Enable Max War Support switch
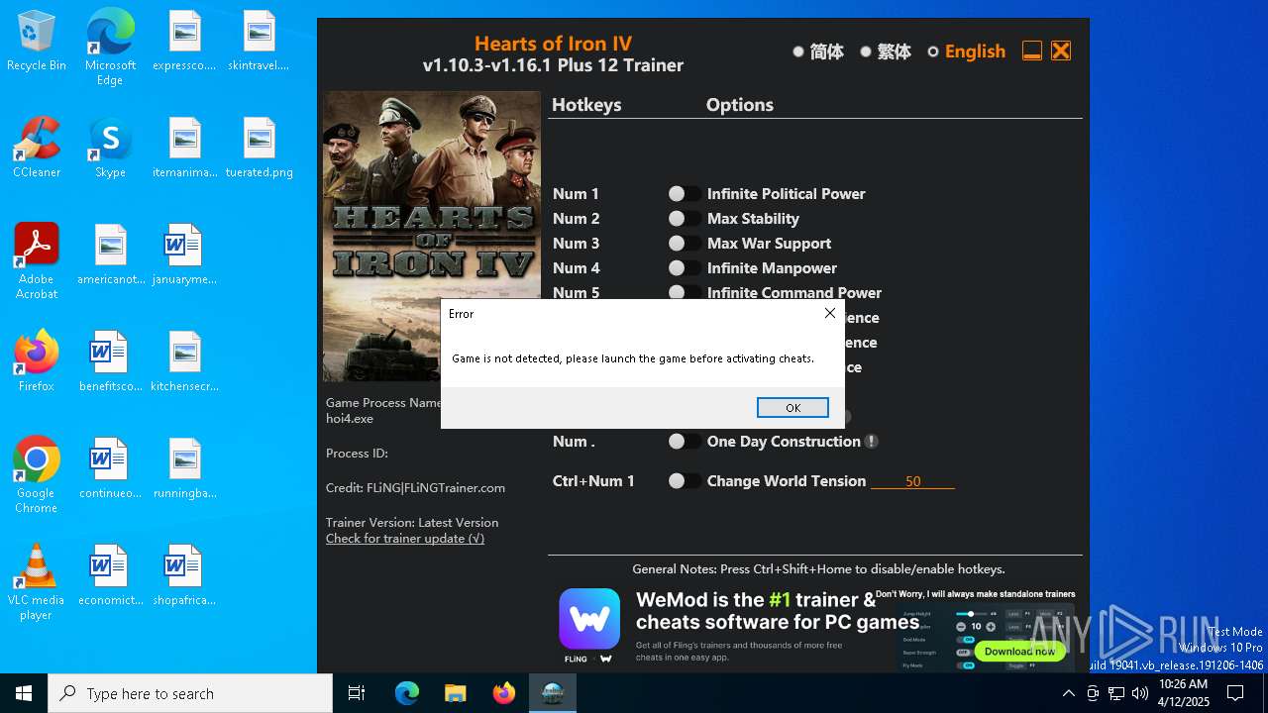This screenshot has width=1268, height=713. tap(684, 244)
